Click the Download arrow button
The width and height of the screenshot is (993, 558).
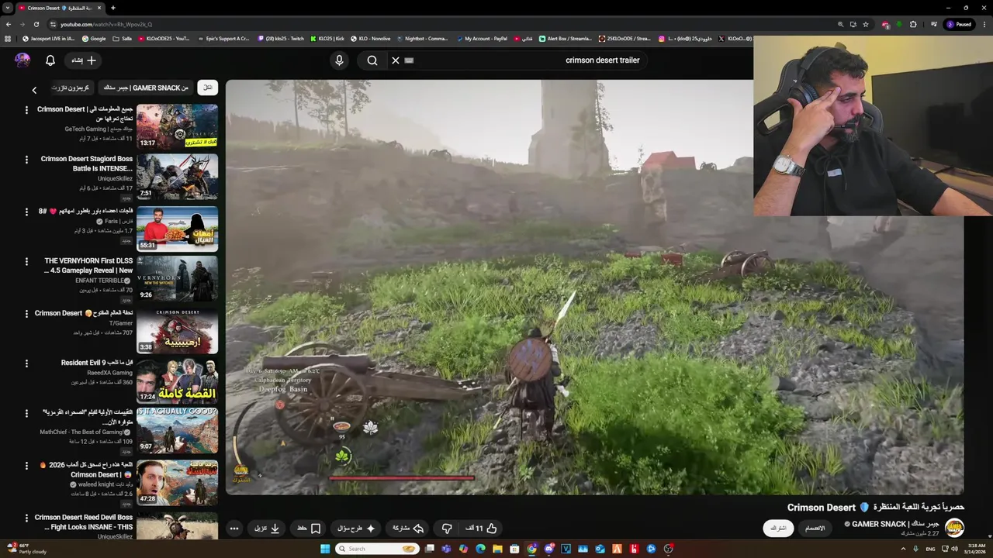[x=267, y=529]
